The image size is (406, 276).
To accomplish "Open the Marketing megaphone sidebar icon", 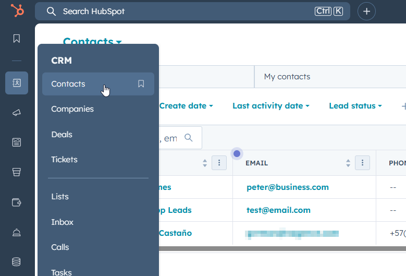I will pos(17,113).
